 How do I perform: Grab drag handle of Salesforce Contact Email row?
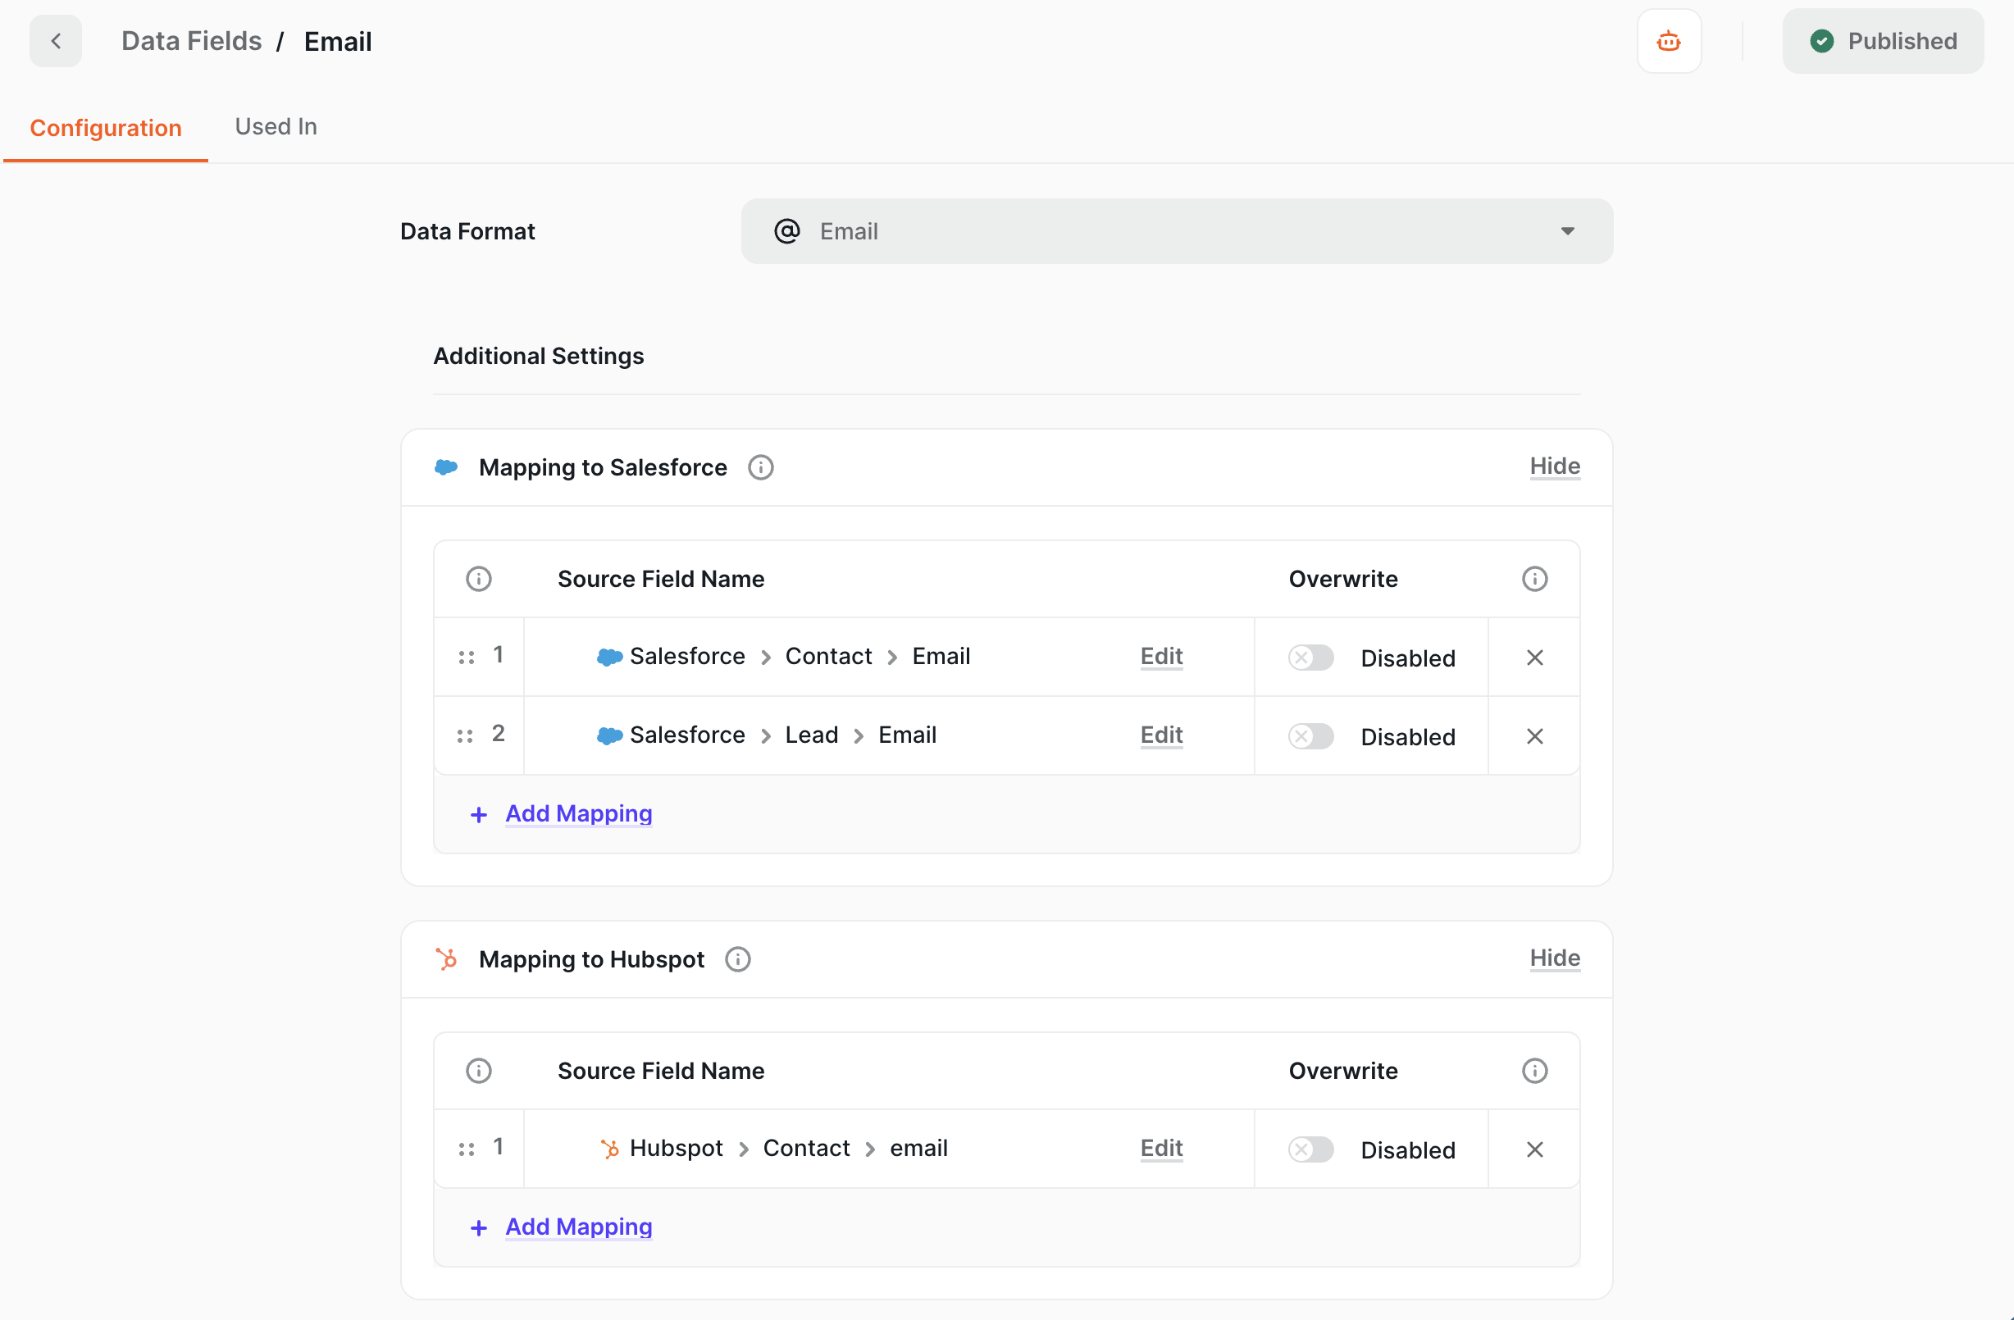pos(467,657)
